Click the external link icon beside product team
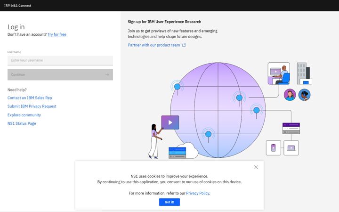The width and height of the screenshot is (339, 212). click(x=184, y=45)
